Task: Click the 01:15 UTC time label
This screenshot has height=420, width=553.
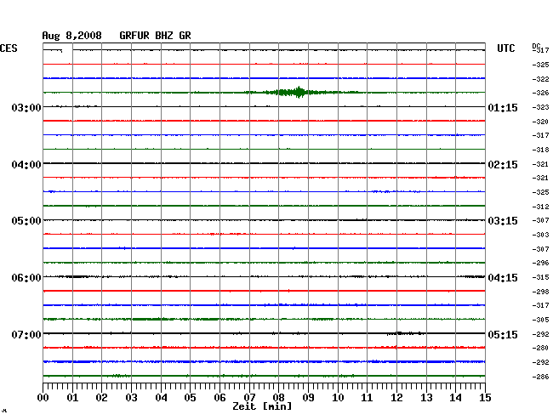Action: point(503,107)
